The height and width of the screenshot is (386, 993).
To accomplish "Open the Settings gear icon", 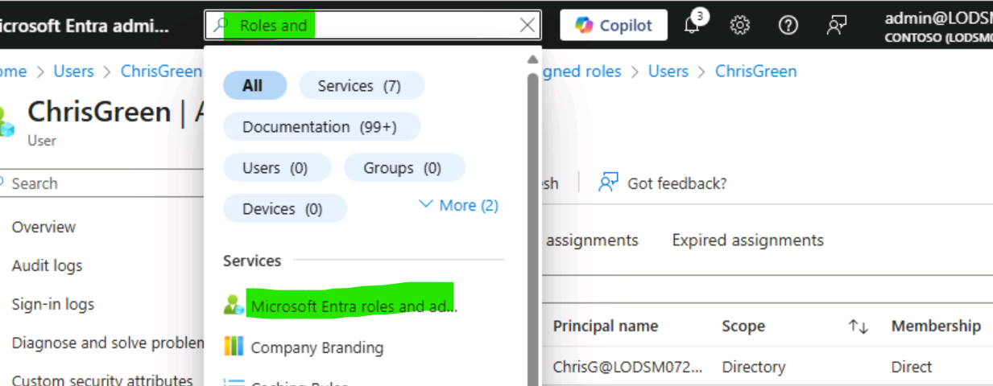I will (x=739, y=25).
